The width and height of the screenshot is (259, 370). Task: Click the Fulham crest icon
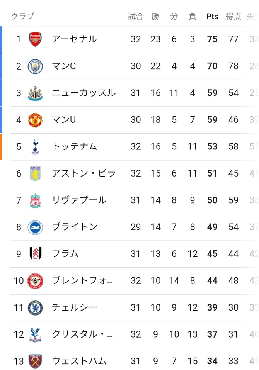(35, 254)
